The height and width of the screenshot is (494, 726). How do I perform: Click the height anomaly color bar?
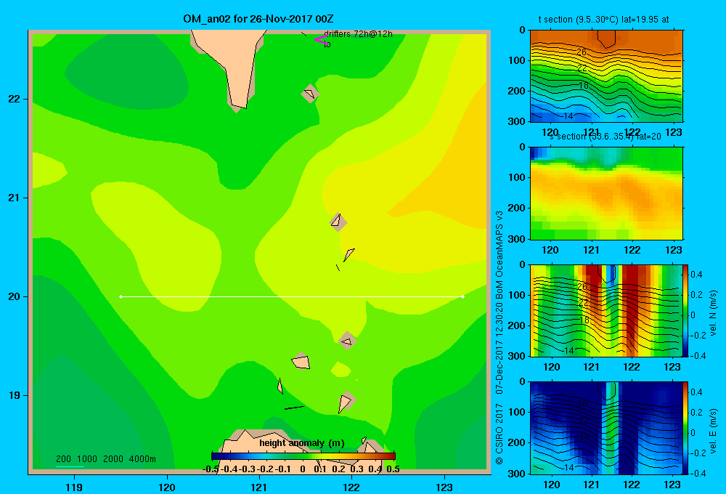tap(303, 456)
